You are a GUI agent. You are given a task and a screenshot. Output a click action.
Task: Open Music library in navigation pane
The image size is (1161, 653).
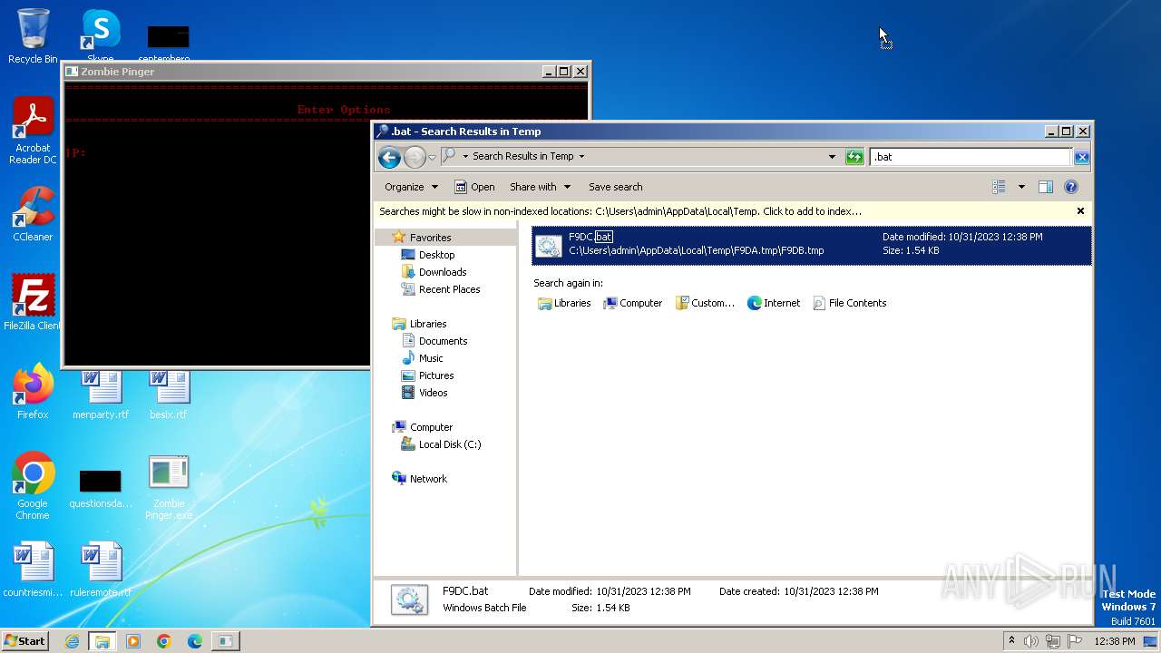pos(431,358)
